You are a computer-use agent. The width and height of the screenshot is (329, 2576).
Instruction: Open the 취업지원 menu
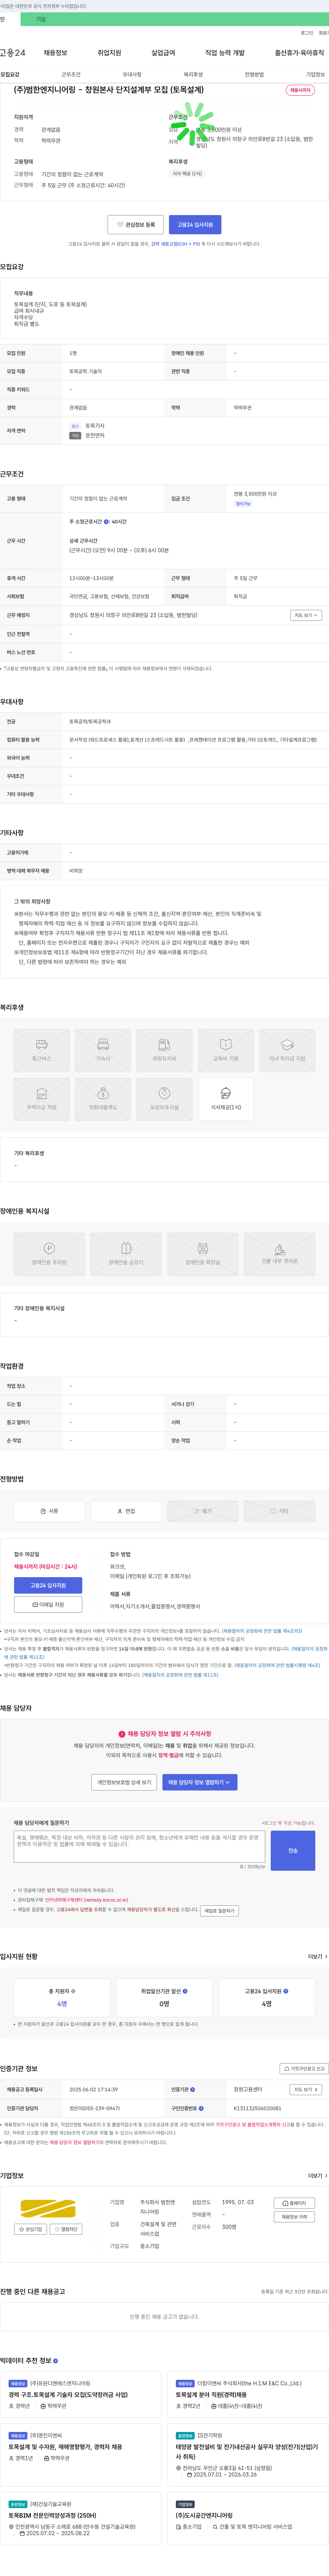click(x=109, y=53)
